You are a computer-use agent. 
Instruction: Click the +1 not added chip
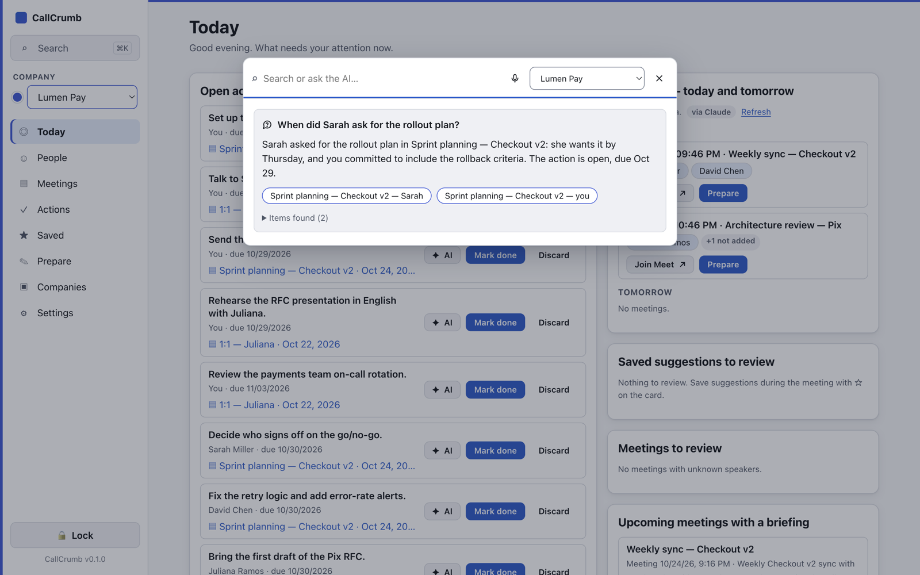(730, 241)
